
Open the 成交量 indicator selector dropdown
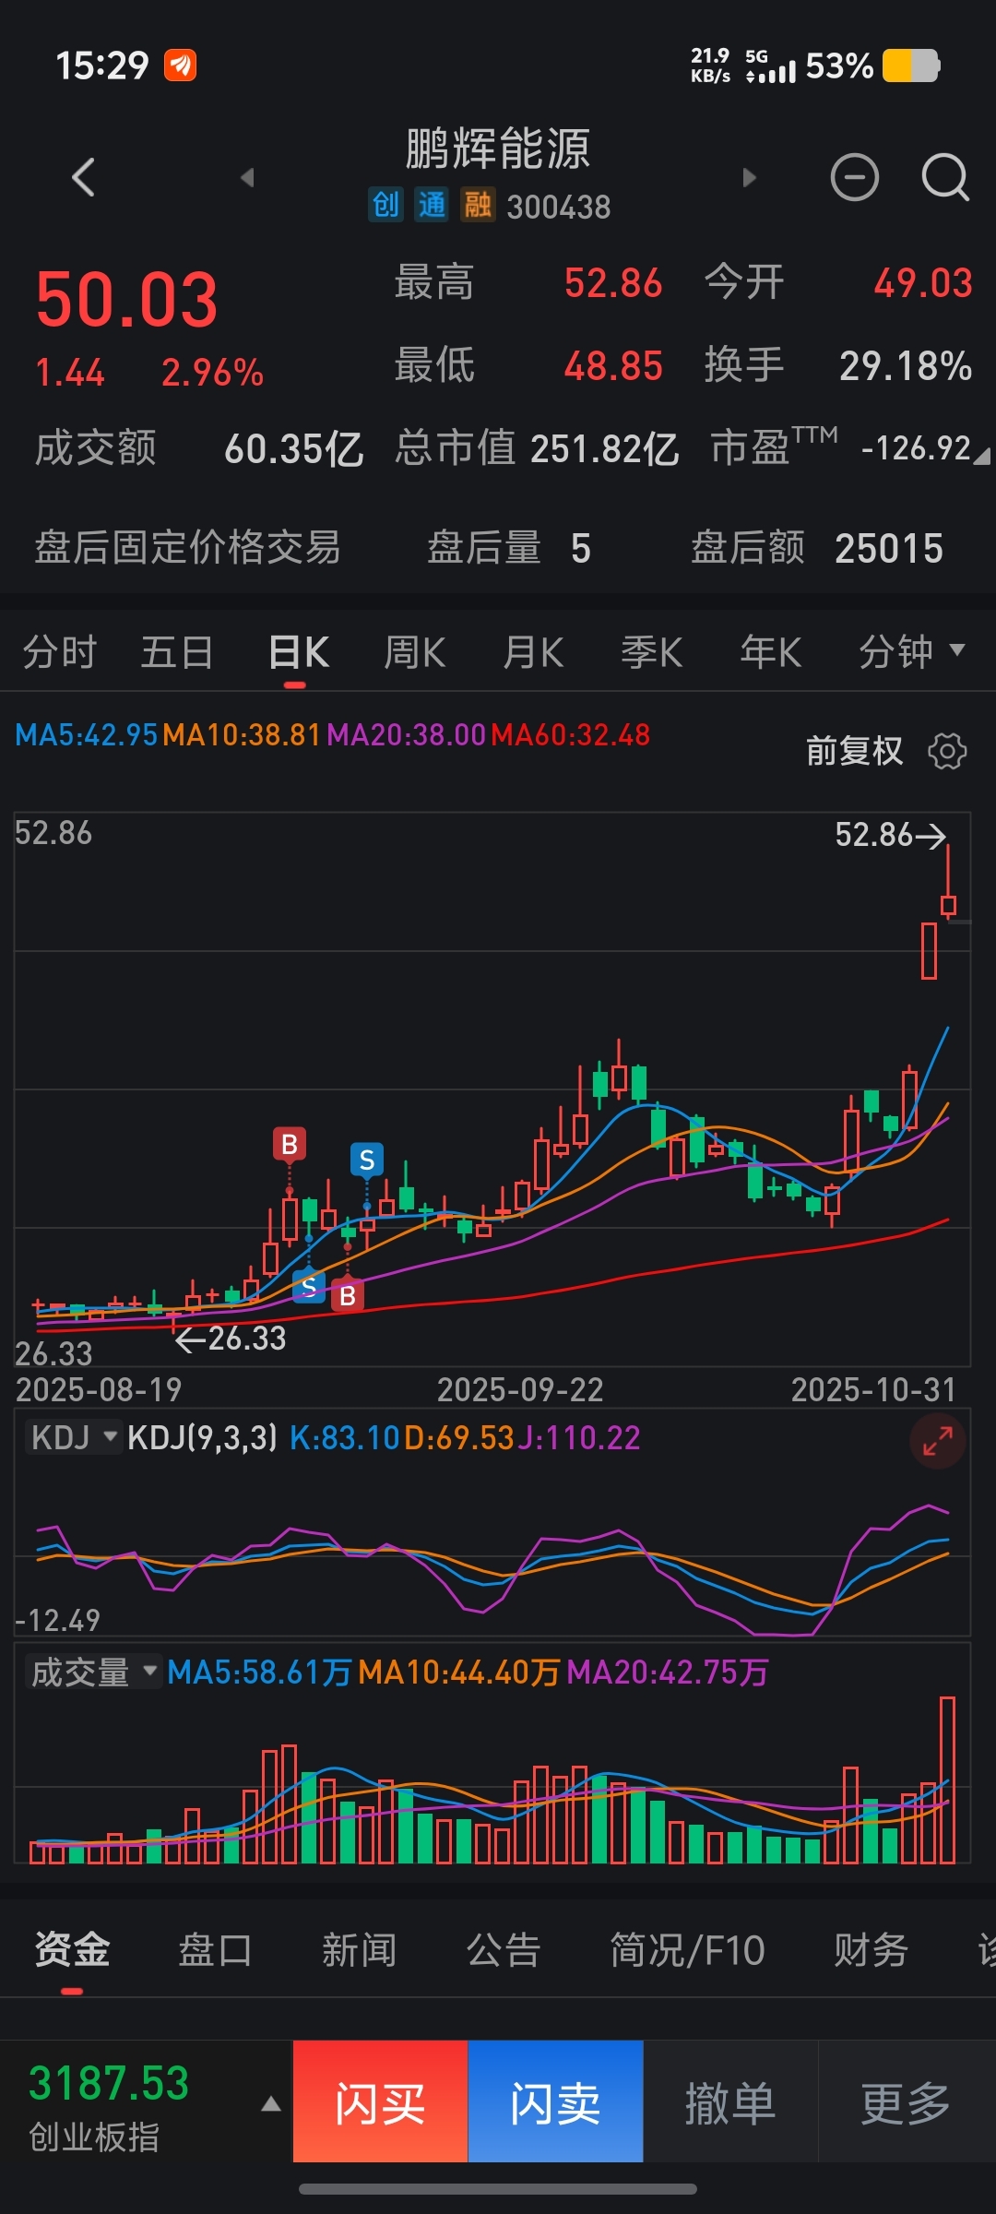coord(93,1672)
